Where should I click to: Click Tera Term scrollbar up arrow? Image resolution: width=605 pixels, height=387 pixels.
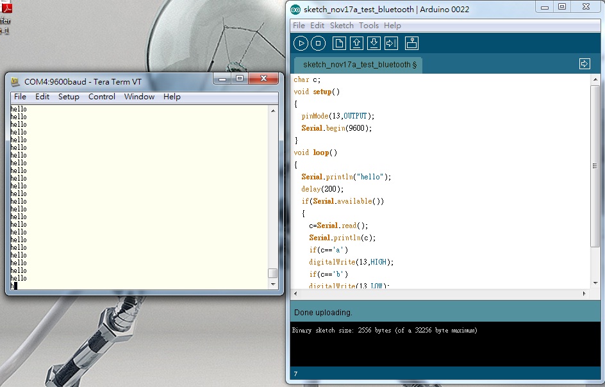pyautogui.click(x=273, y=111)
